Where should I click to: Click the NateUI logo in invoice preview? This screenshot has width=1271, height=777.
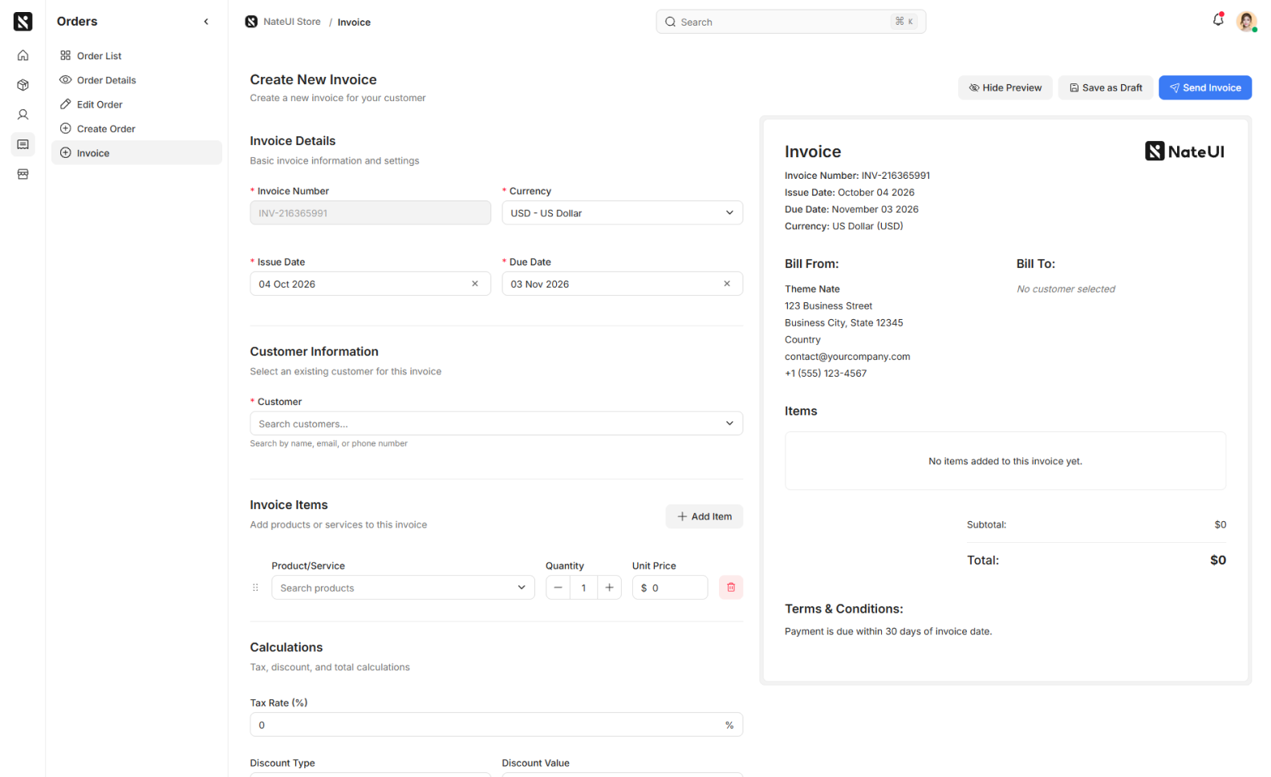tap(1184, 152)
